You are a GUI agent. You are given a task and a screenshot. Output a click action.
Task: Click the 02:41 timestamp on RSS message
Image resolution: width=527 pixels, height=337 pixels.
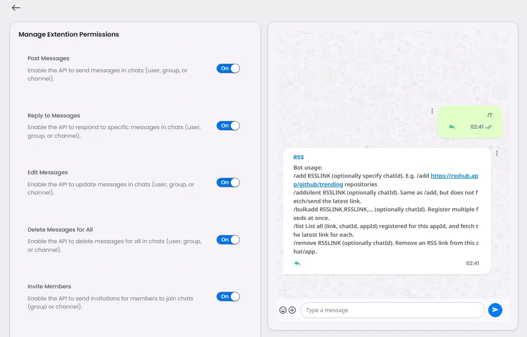pyautogui.click(x=473, y=263)
